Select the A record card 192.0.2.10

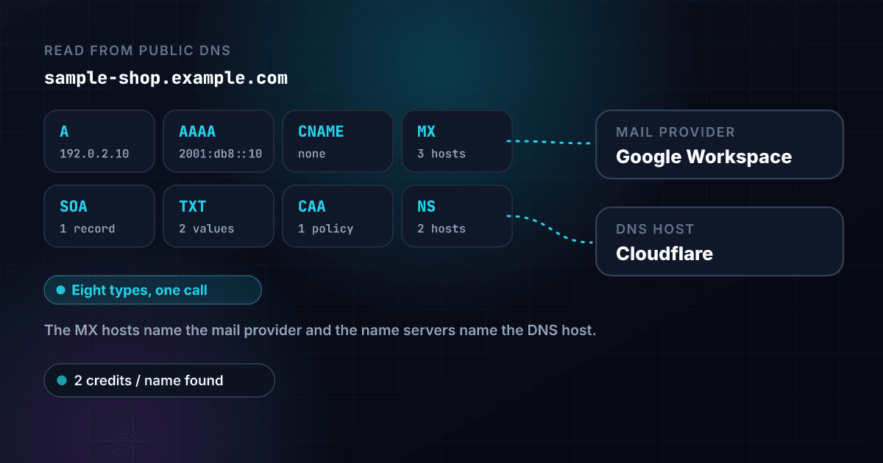pos(99,141)
